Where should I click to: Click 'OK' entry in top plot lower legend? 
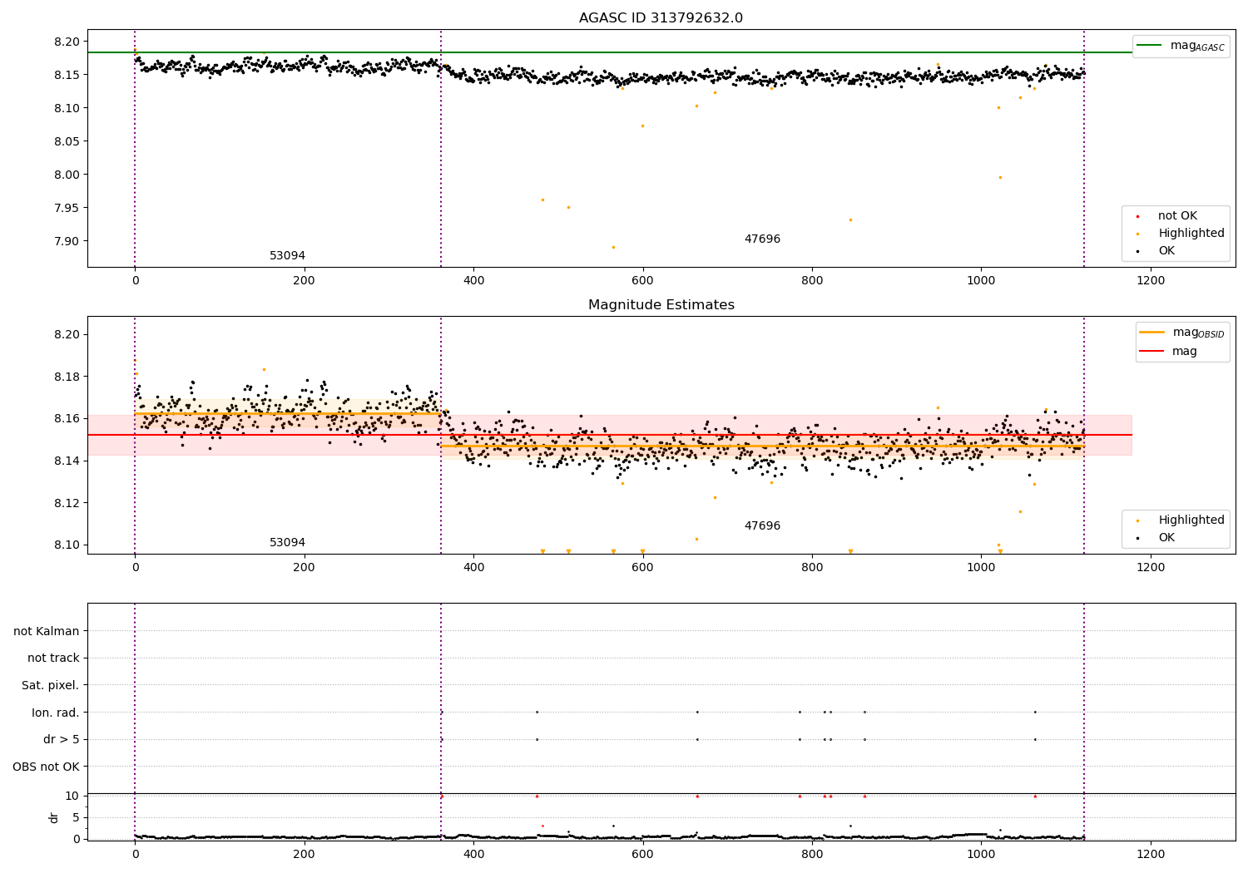pyautogui.click(x=1166, y=251)
